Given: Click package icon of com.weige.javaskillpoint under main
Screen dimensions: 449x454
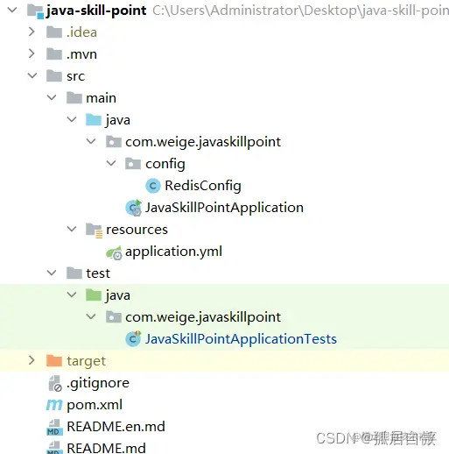Looking at the screenshot, I should click(x=114, y=142).
